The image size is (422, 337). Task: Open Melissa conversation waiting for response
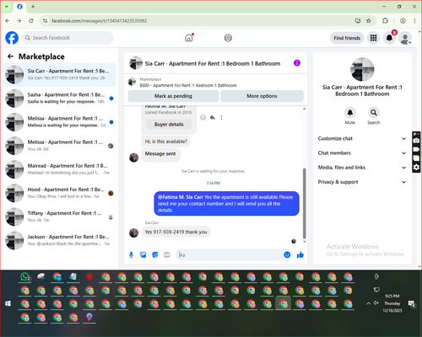[x=59, y=122]
